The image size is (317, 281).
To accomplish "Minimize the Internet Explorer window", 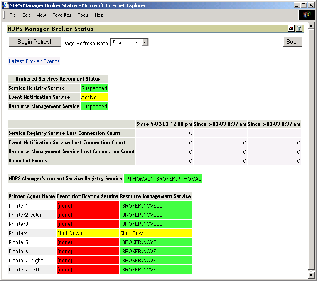I will pos(297,5).
